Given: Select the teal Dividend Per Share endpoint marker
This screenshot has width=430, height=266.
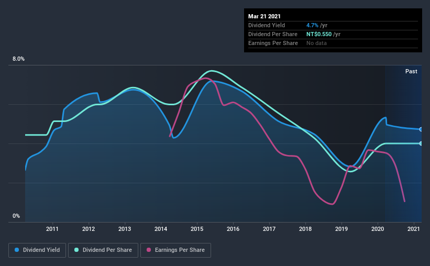Looking at the screenshot, I should (x=421, y=143).
